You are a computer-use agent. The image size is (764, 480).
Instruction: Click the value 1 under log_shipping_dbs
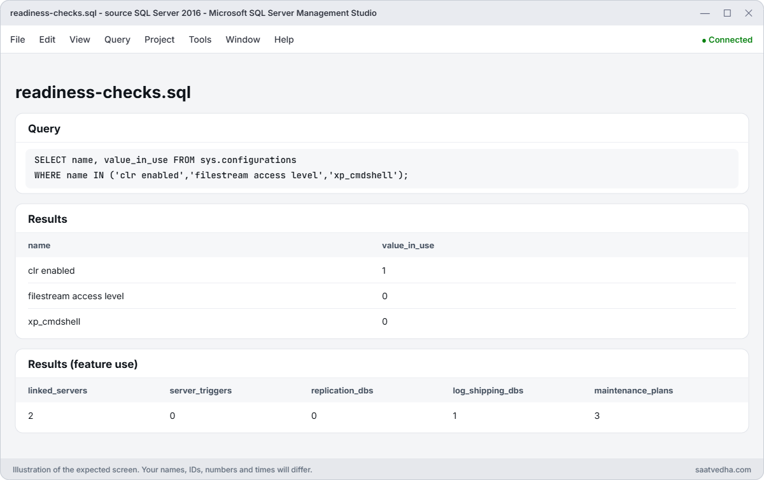click(x=455, y=416)
